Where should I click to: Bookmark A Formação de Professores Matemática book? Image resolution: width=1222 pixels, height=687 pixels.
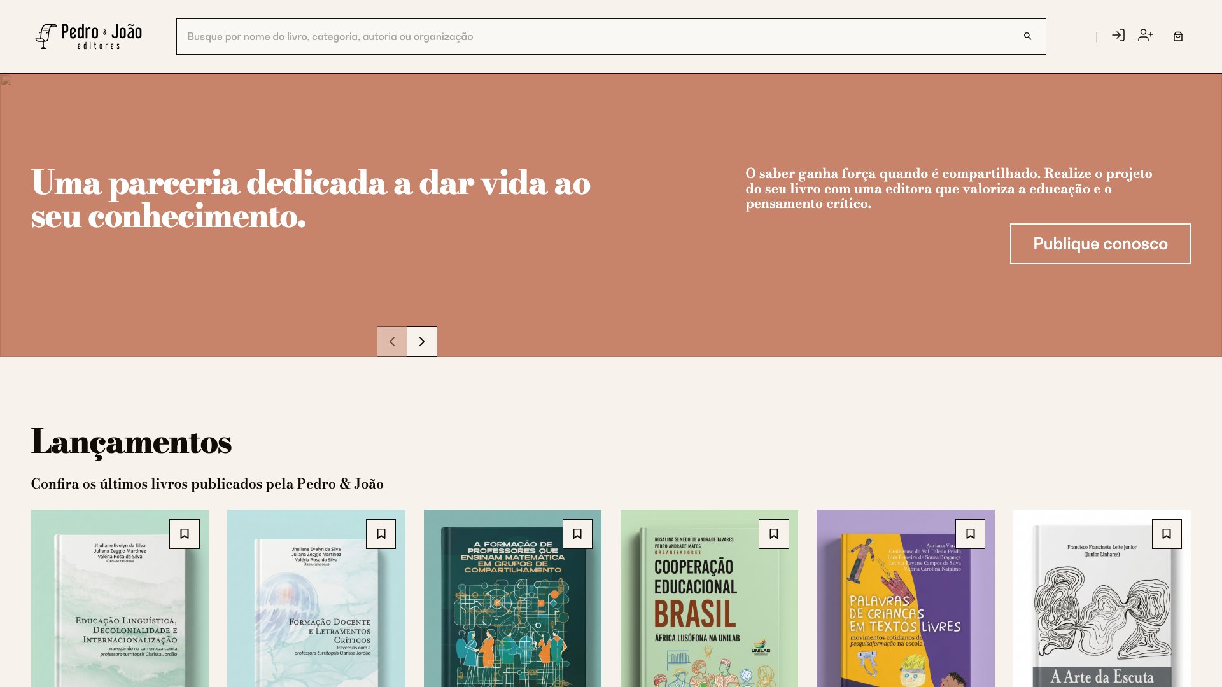(577, 534)
